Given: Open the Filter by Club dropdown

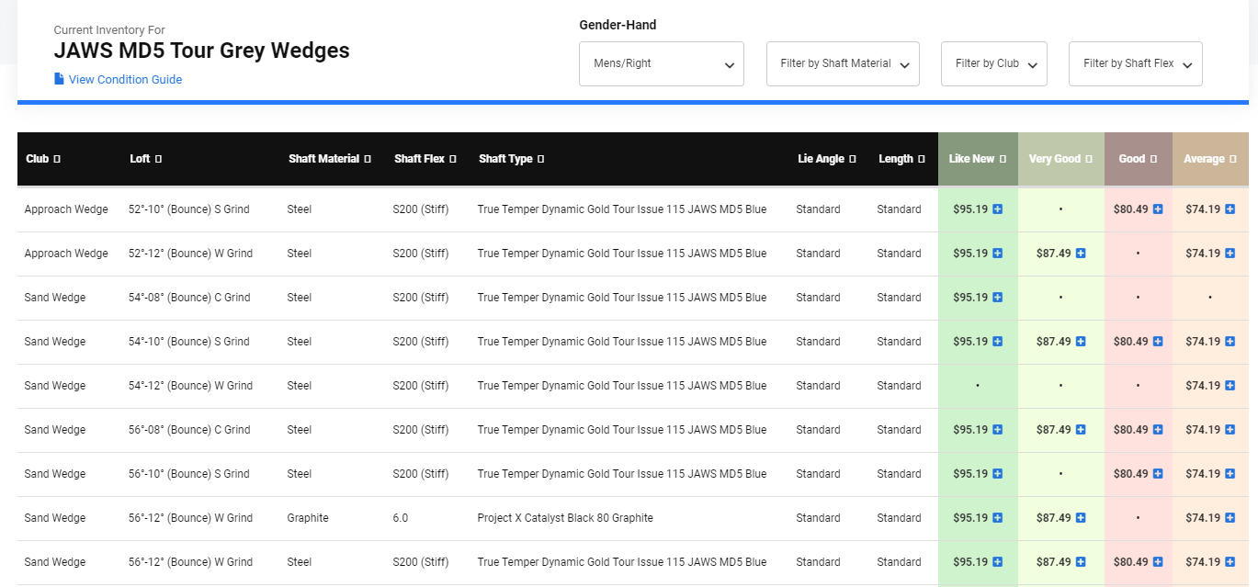Looking at the screenshot, I should pos(994,64).
